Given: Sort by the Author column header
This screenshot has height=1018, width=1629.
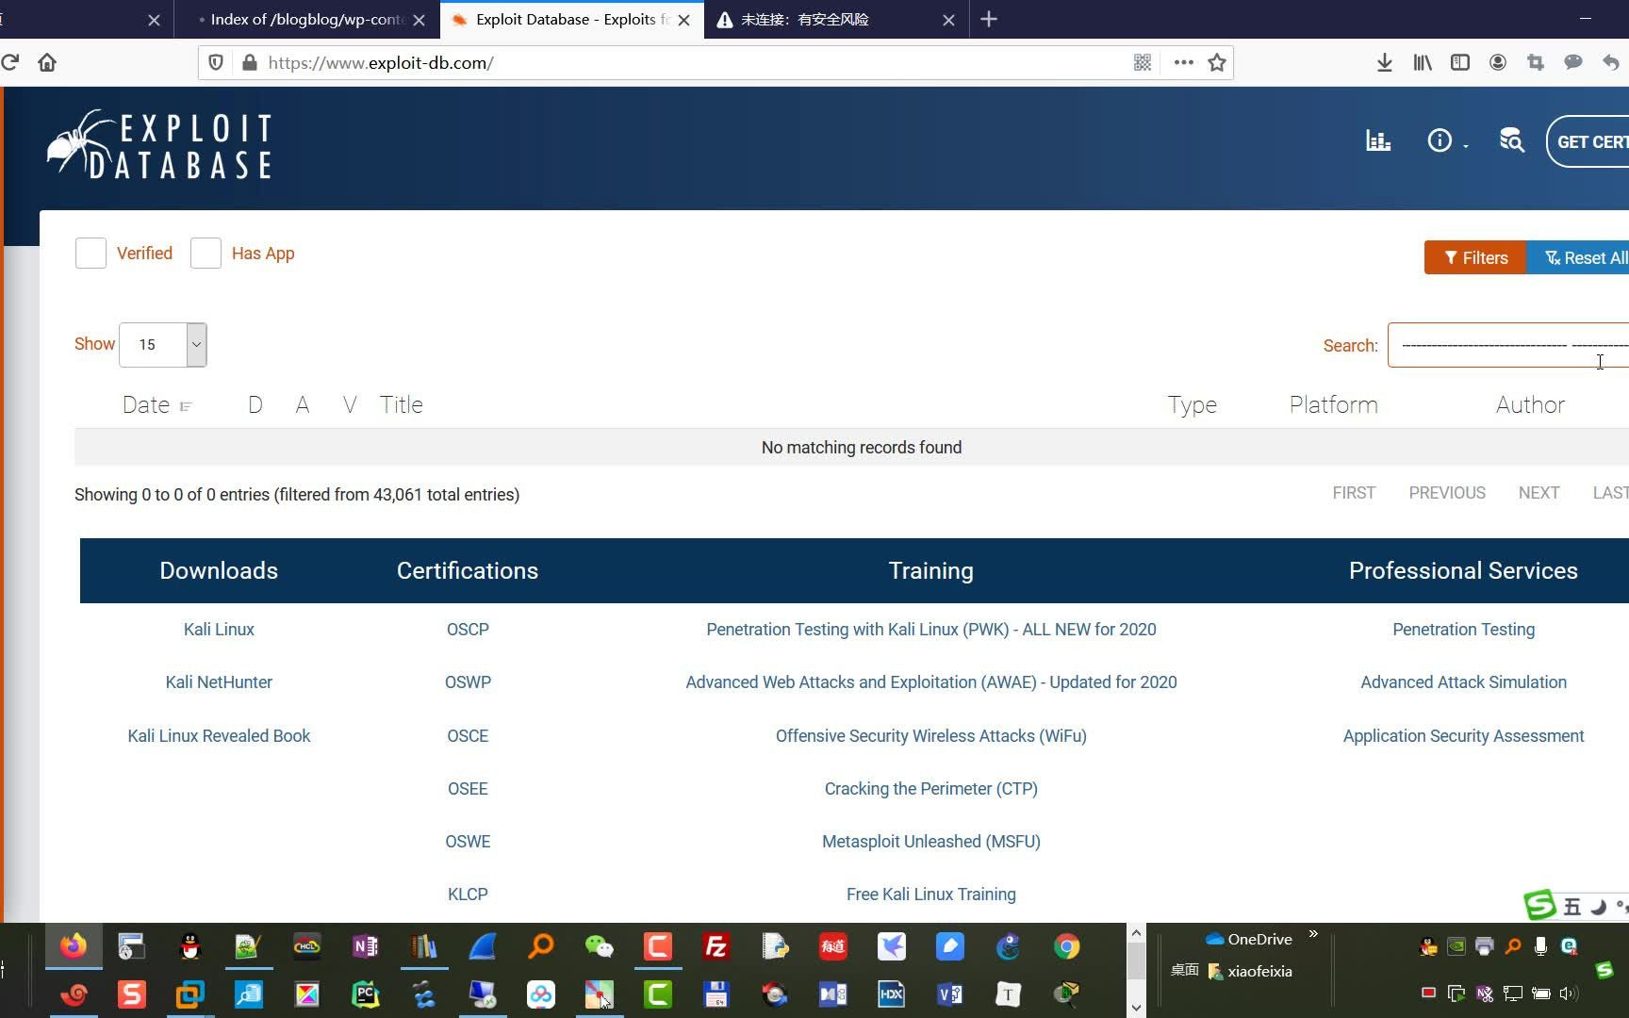Looking at the screenshot, I should (x=1530, y=405).
